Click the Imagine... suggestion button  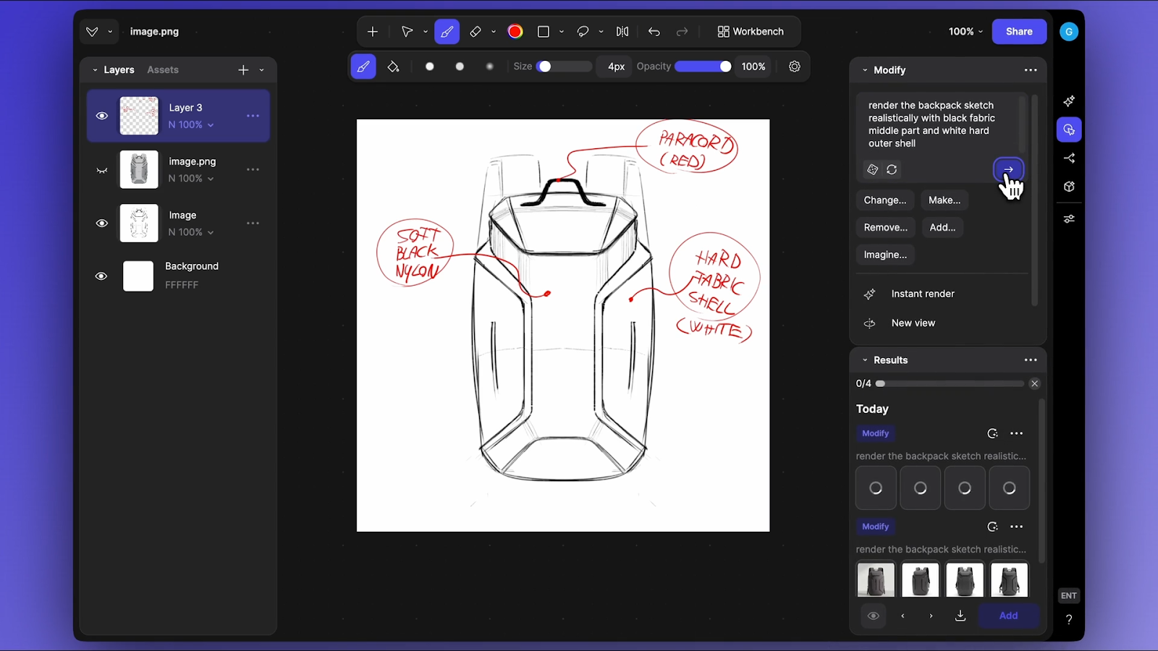tap(885, 255)
